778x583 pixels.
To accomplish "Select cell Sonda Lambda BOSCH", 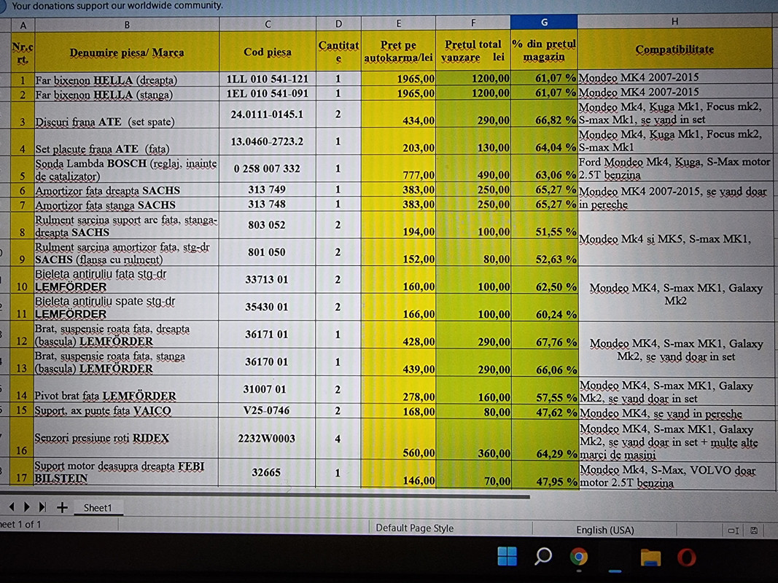I will (127, 170).
